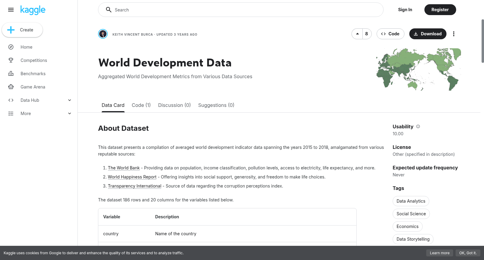
Task: Click Sign In
Action: point(405,10)
